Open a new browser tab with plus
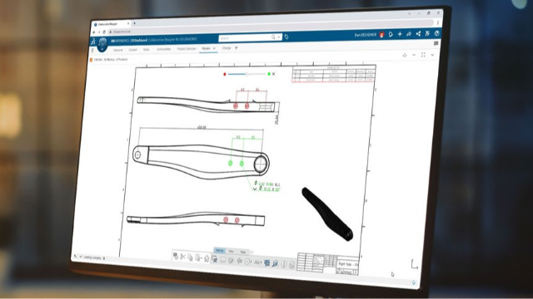533x299 pixels. (x=134, y=23)
